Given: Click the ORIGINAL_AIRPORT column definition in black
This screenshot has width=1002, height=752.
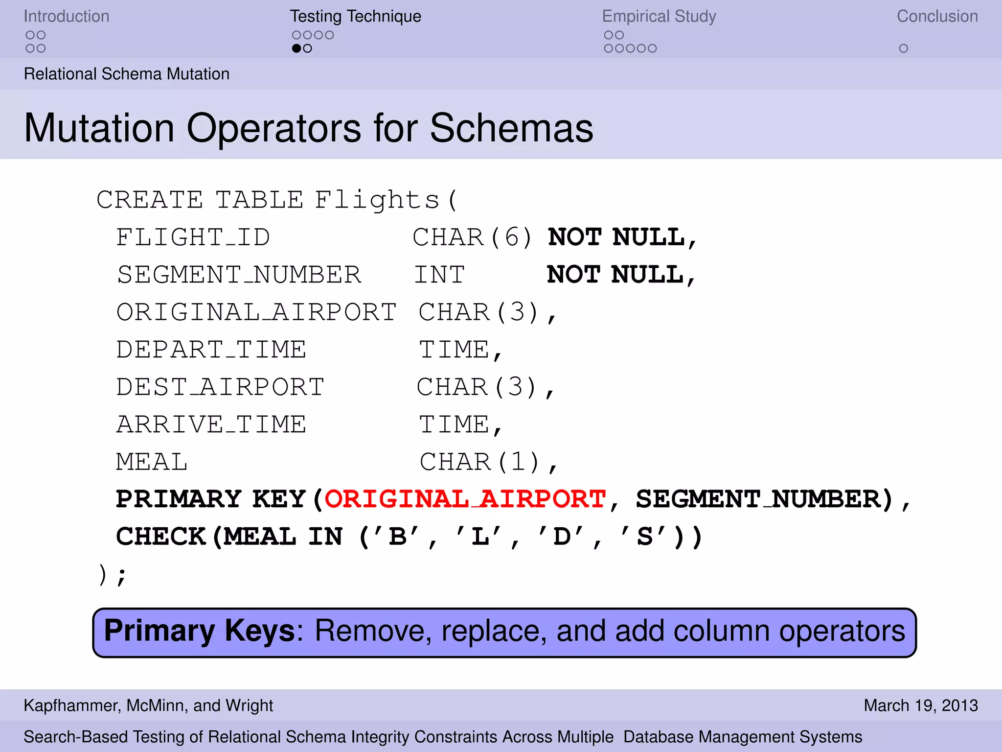Looking at the screenshot, I should tap(256, 312).
